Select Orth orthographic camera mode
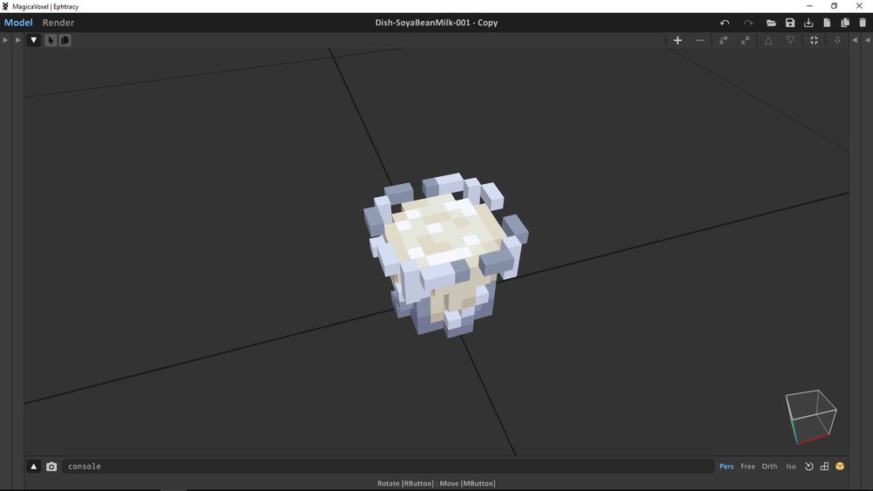The width and height of the screenshot is (873, 491). (x=769, y=467)
